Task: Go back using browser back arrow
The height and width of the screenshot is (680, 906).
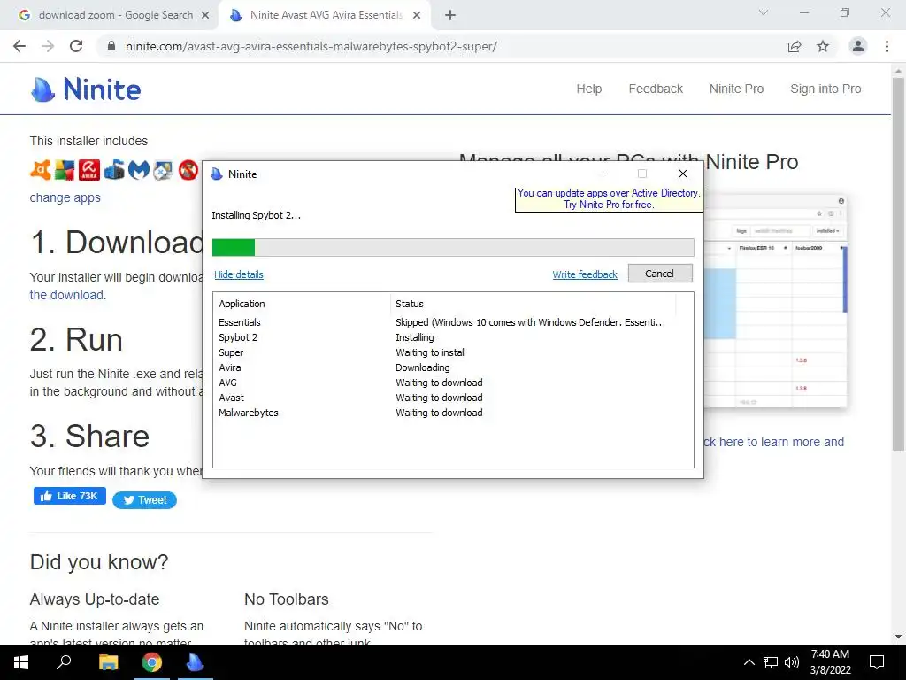Action: point(19,46)
